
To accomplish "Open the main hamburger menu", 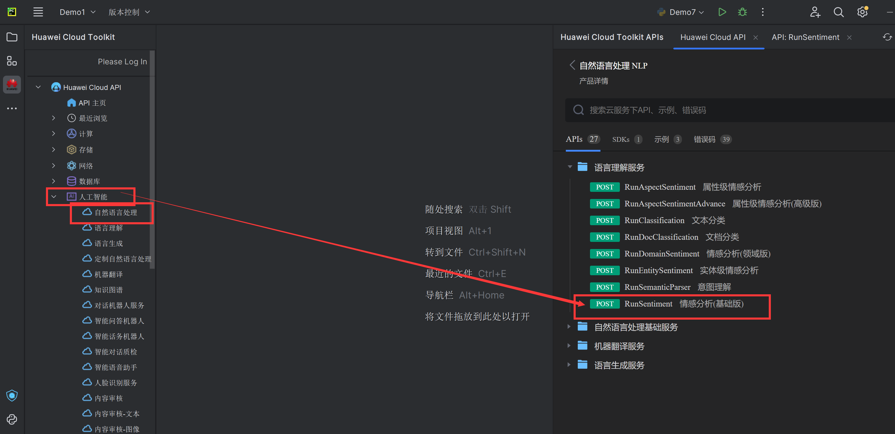I will [38, 12].
